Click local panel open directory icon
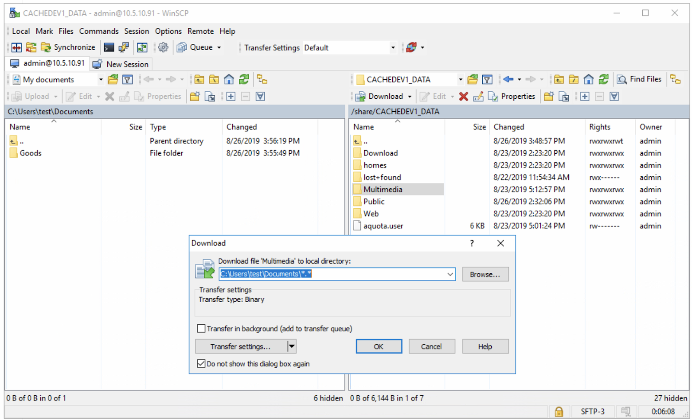Image resolution: width=692 pixels, height=420 pixels. pos(113,79)
